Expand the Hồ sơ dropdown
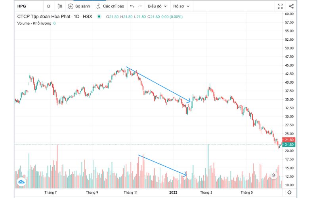317x198 pixels. coord(181,6)
